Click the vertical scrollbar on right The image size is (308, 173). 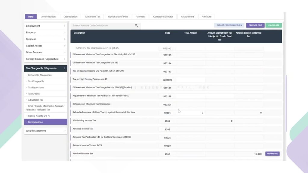(286, 103)
